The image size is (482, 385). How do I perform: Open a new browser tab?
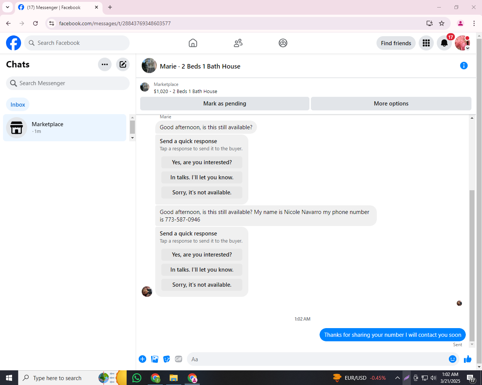[x=110, y=7]
